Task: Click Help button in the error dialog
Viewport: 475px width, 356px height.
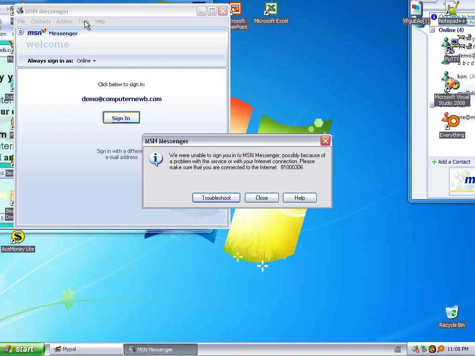Action: coord(300,197)
